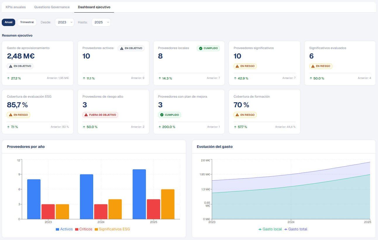The image size is (378, 240).
Task: Click the up arrow beside 14.3 %
Action: coord(160,78)
